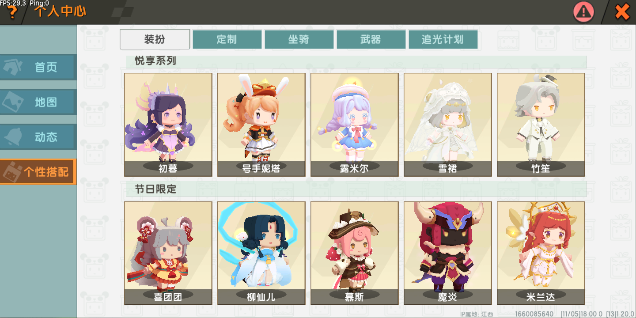Open the 坐骑 mounts tab

(x=299, y=39)
